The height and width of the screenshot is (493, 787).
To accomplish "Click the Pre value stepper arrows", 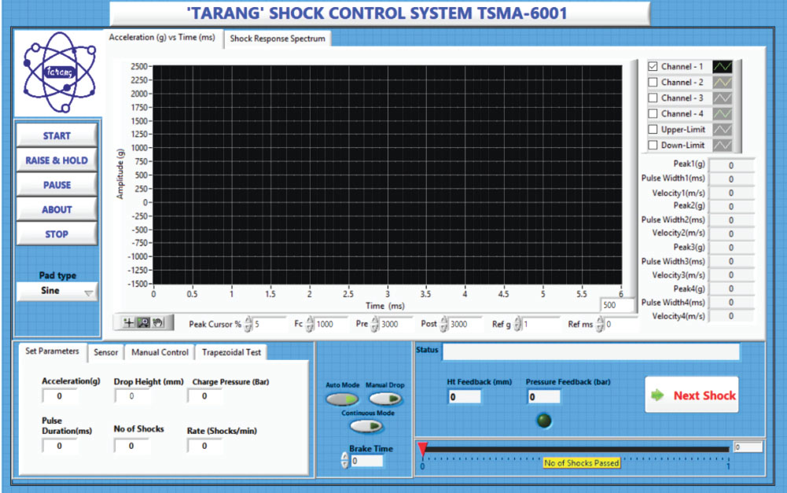I will tap(375, 324).
